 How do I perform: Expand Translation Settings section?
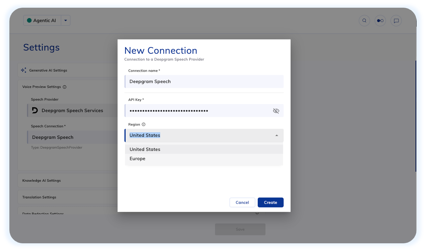(x=68, y=197)
